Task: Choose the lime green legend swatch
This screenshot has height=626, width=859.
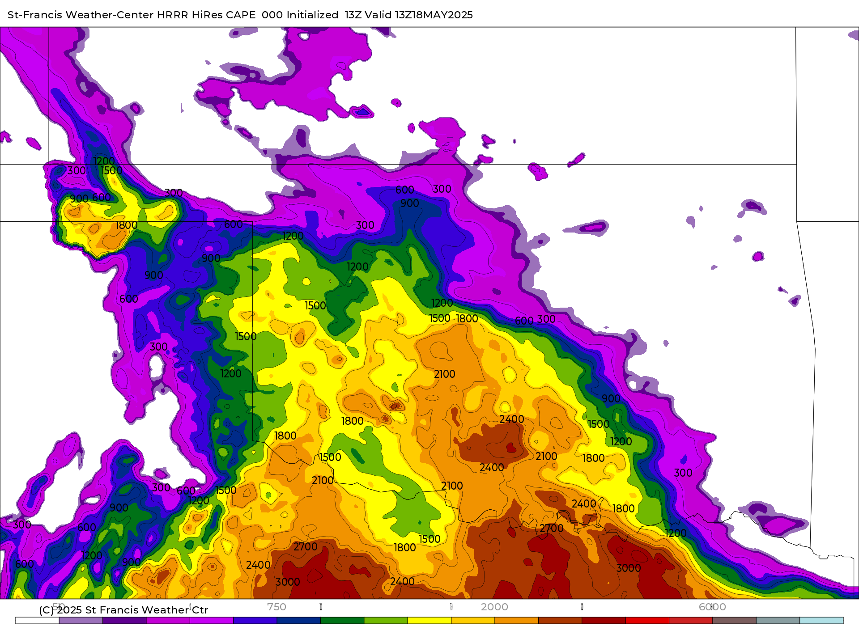Action: (386, 621)
